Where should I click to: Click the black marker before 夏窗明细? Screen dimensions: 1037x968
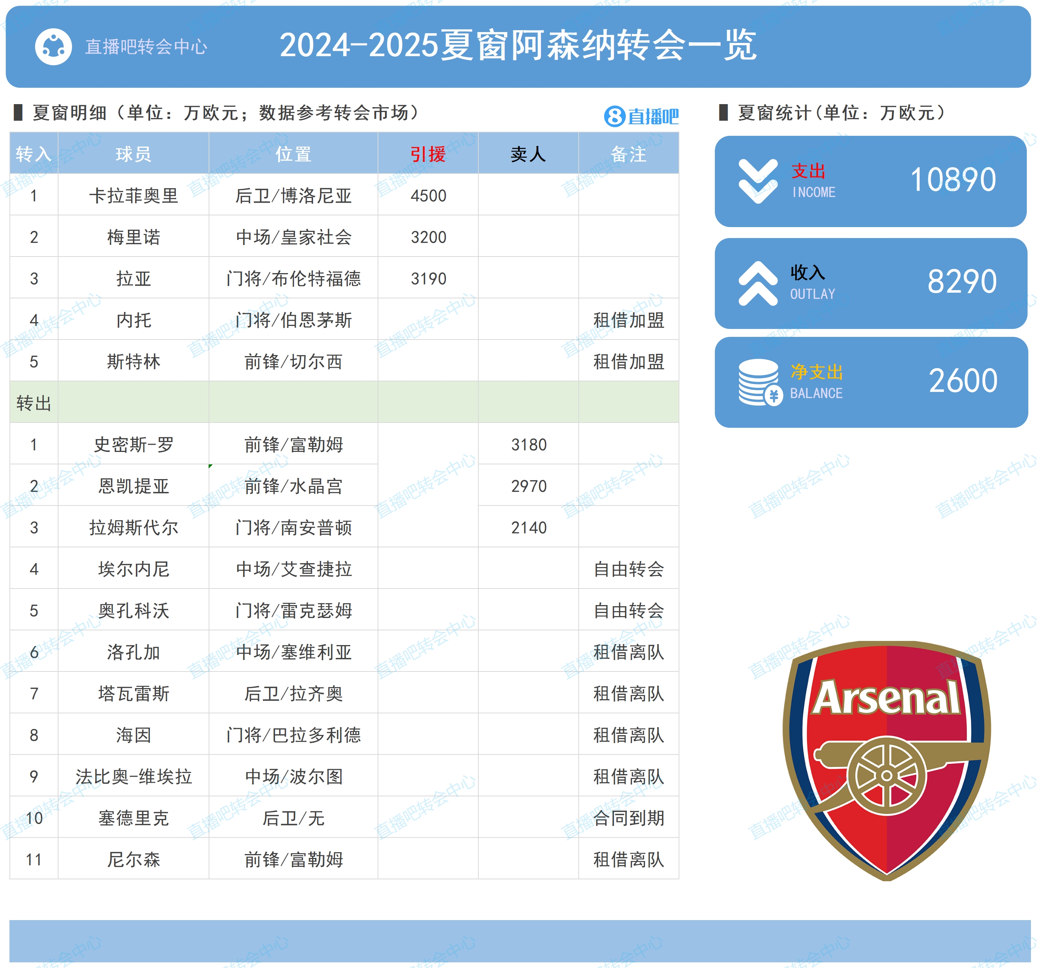click(18, 112)
